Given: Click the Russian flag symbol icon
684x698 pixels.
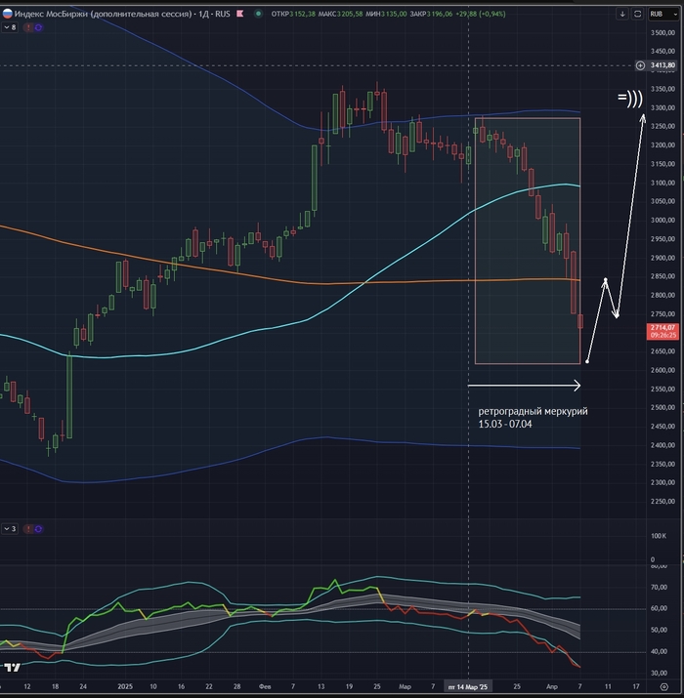Looking at the screenshot, I should click(x=7, y=14).
